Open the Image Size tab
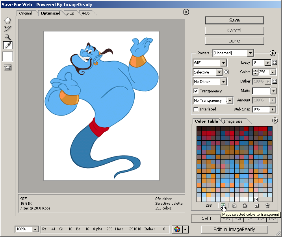Screen dimensions: 282x237 [233, 121]
